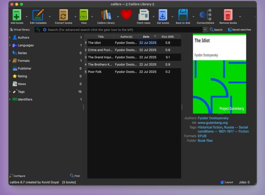Expand the Tags tree node
Screen dimensions: 265x195
point(10,92)
